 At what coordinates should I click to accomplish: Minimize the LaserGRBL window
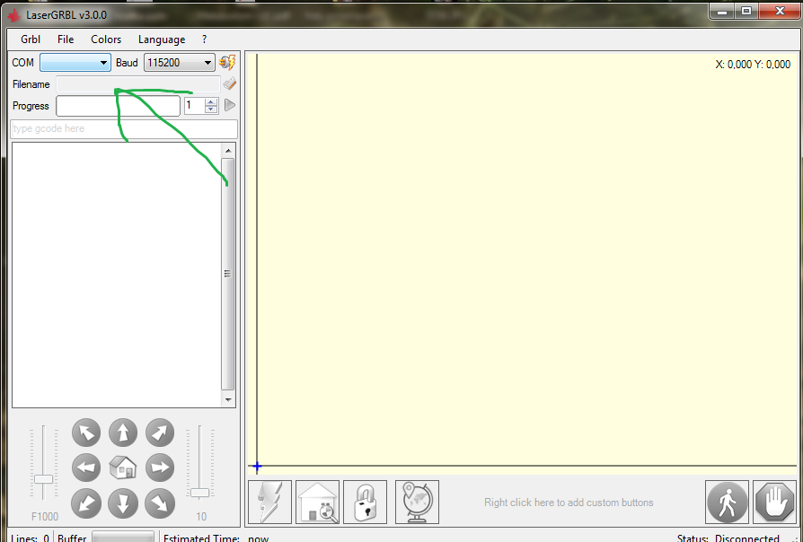(722, 12)
